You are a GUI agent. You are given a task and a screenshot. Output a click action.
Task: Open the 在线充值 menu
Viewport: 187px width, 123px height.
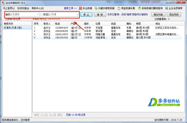coord(23,8)
